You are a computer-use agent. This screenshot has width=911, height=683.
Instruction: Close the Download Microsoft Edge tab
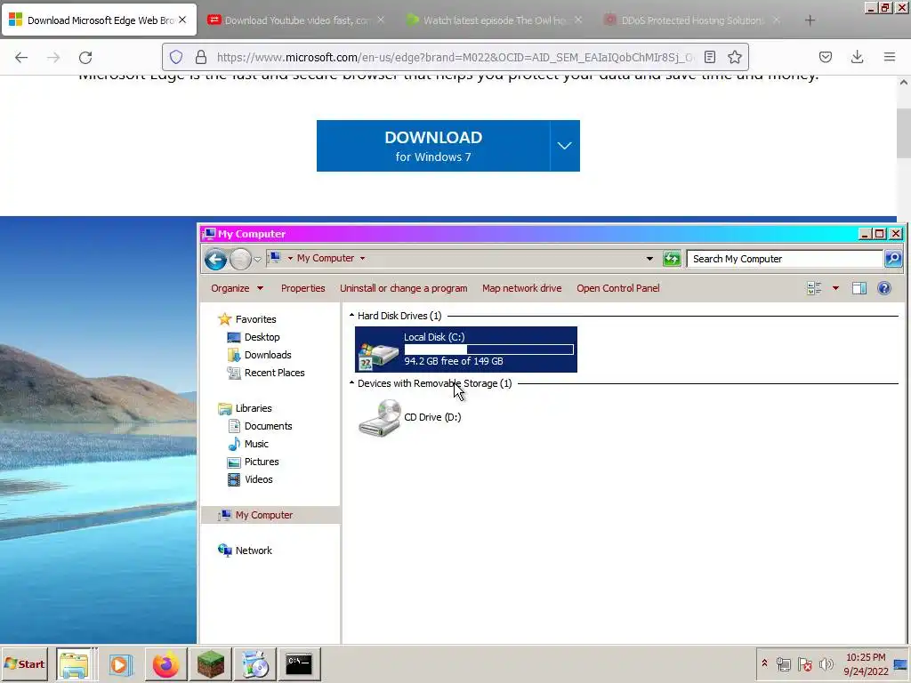pyautogui.click(x=182, y=20)
